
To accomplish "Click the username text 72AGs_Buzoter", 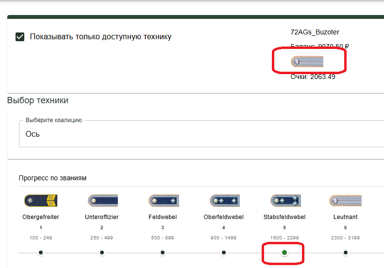I will tap(315, 32).
